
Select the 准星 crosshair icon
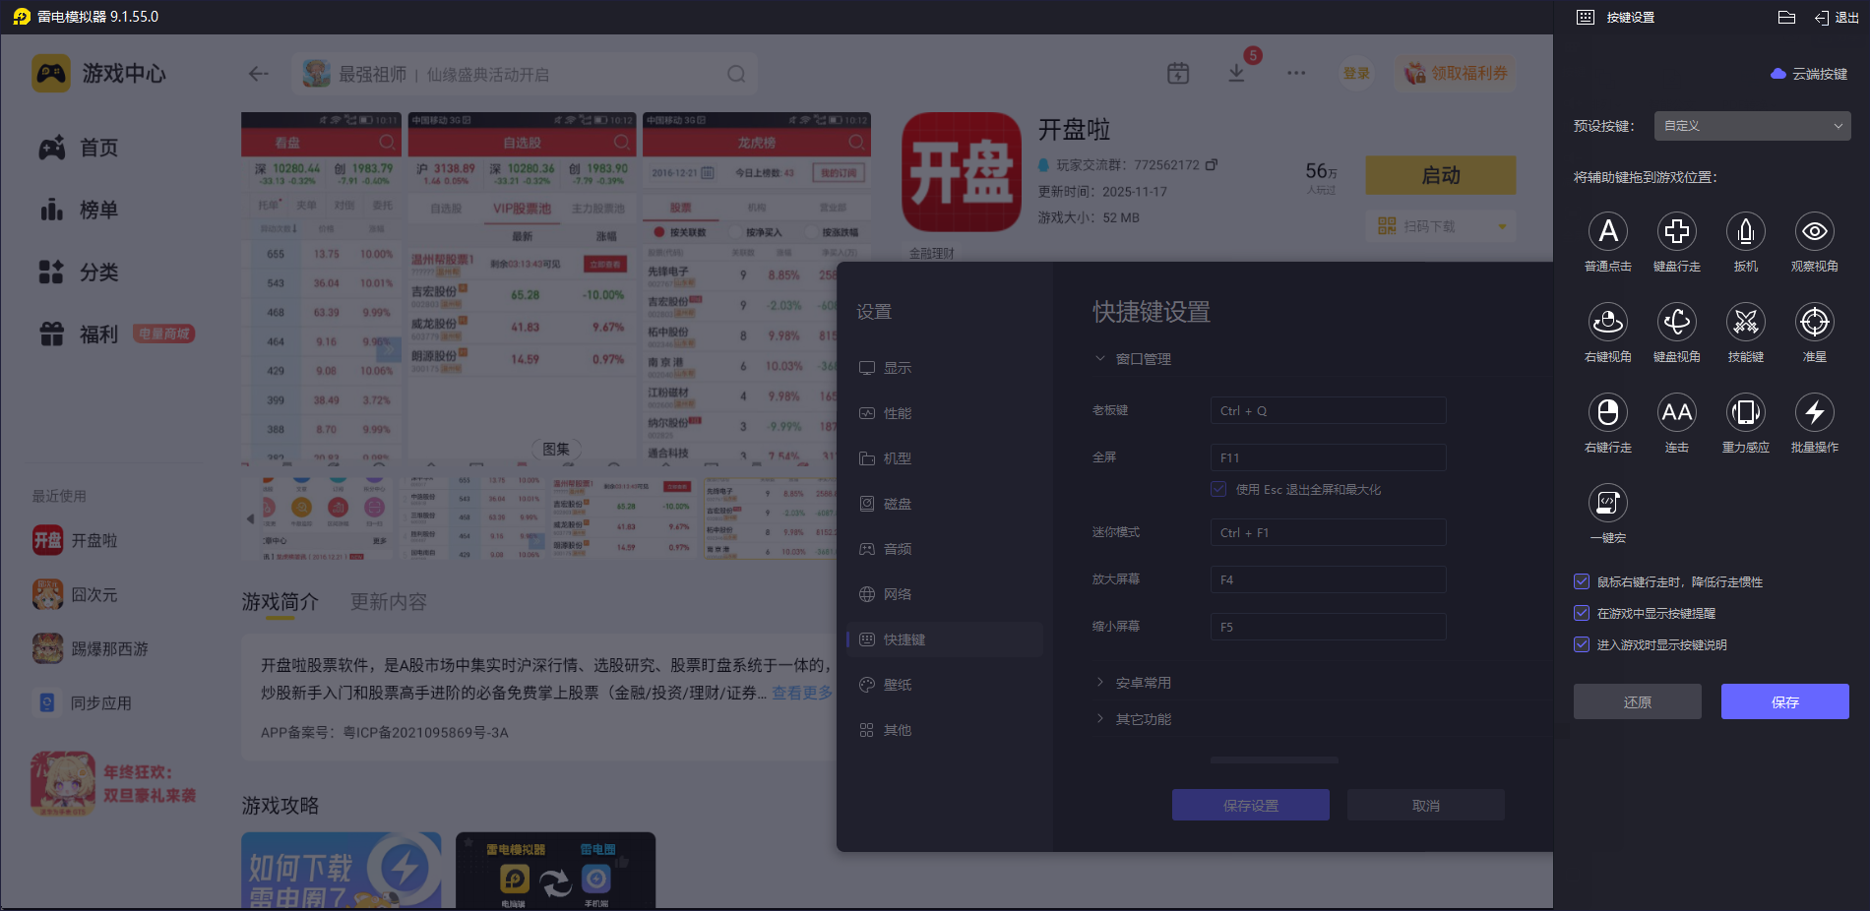(1814, 322)
